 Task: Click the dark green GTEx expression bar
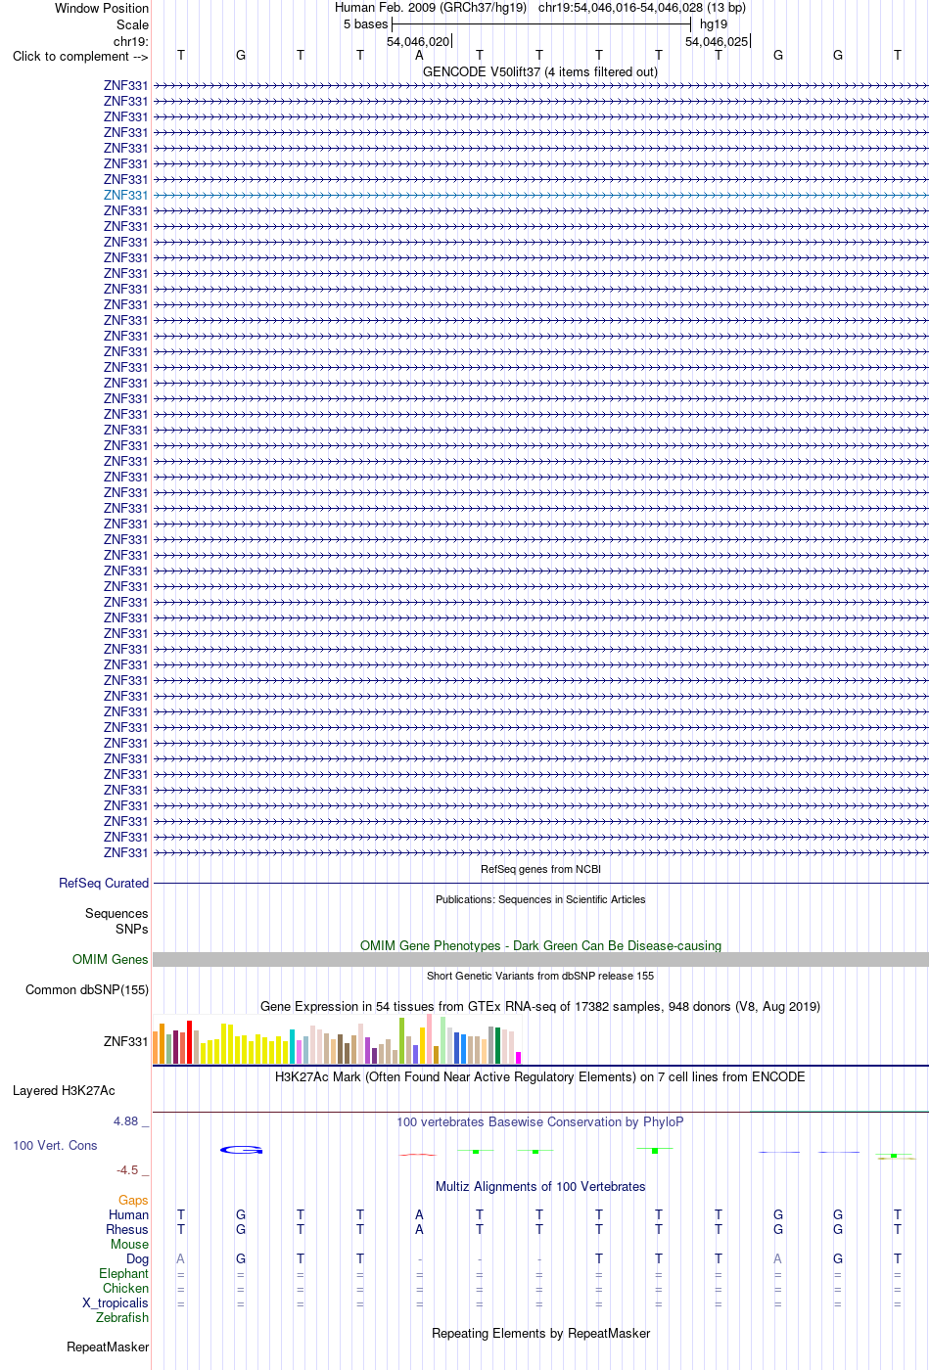pos(498,1046)
